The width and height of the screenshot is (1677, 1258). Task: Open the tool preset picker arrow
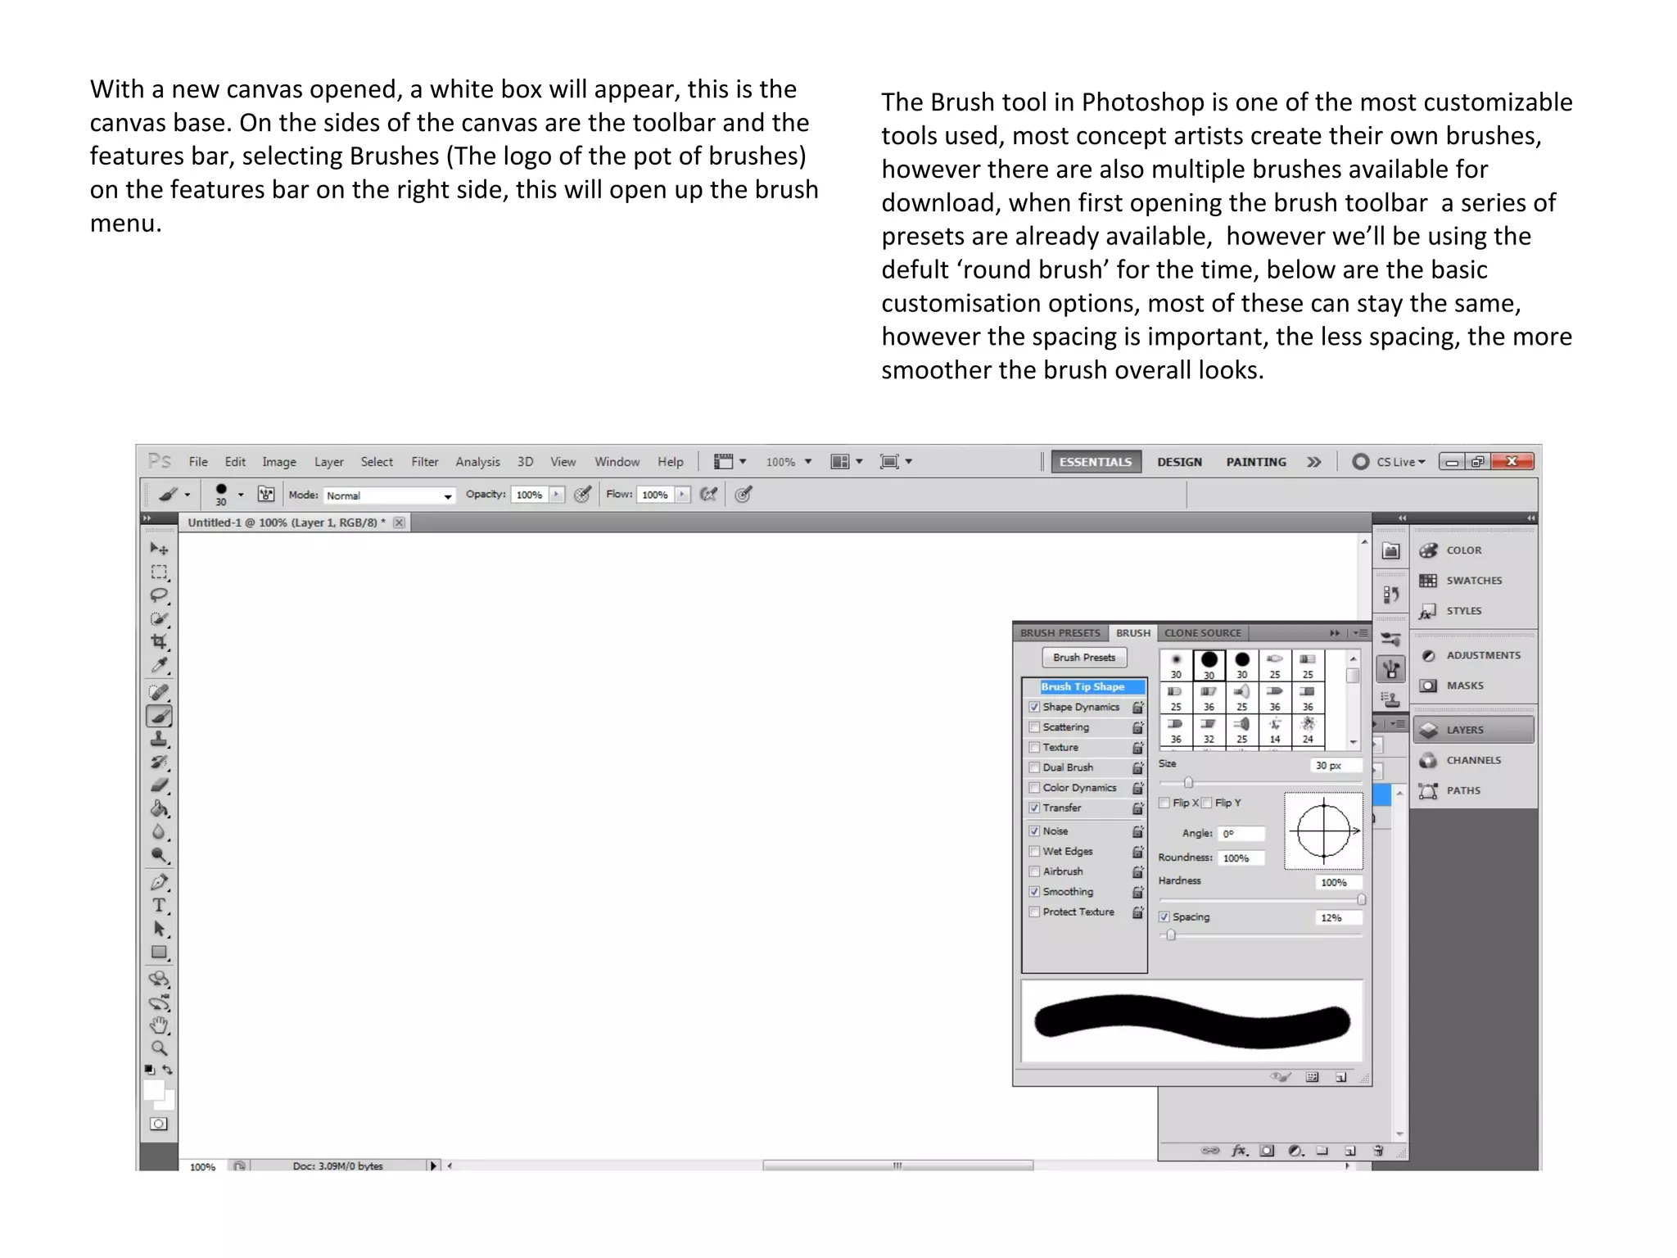point(188,495)
